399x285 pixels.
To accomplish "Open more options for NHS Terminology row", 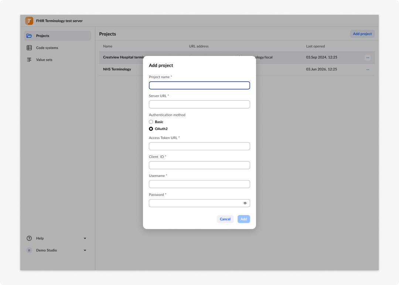I will [x=368, y=69].
